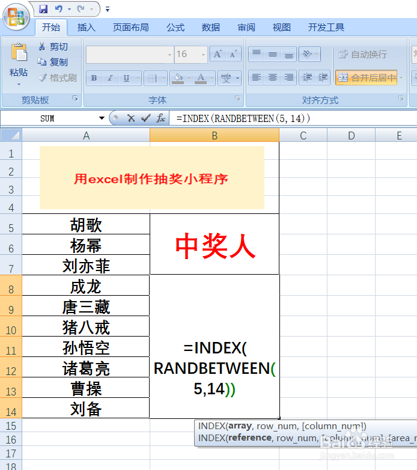
Task: Toggle underline formatting
Action: [x=126, y=78]
